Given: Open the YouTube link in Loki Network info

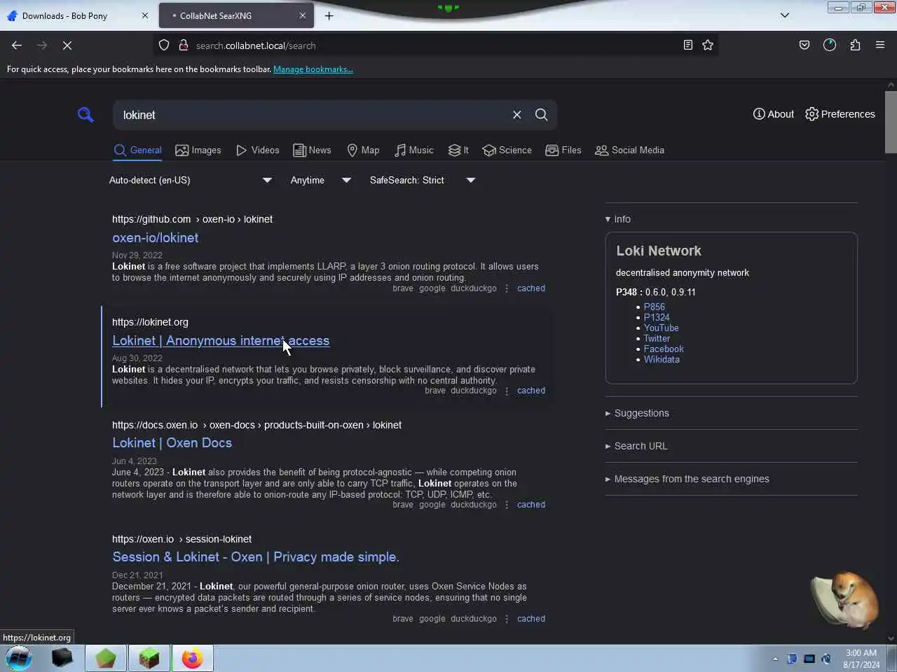Looking at the screenshot, I should tap(662, 328).
